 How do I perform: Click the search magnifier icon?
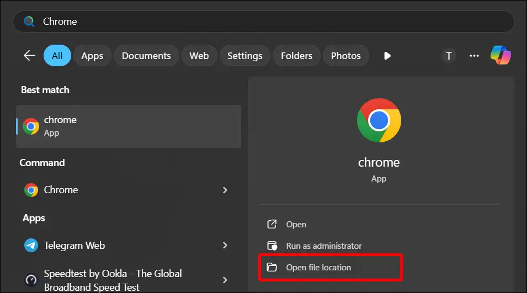29,22
